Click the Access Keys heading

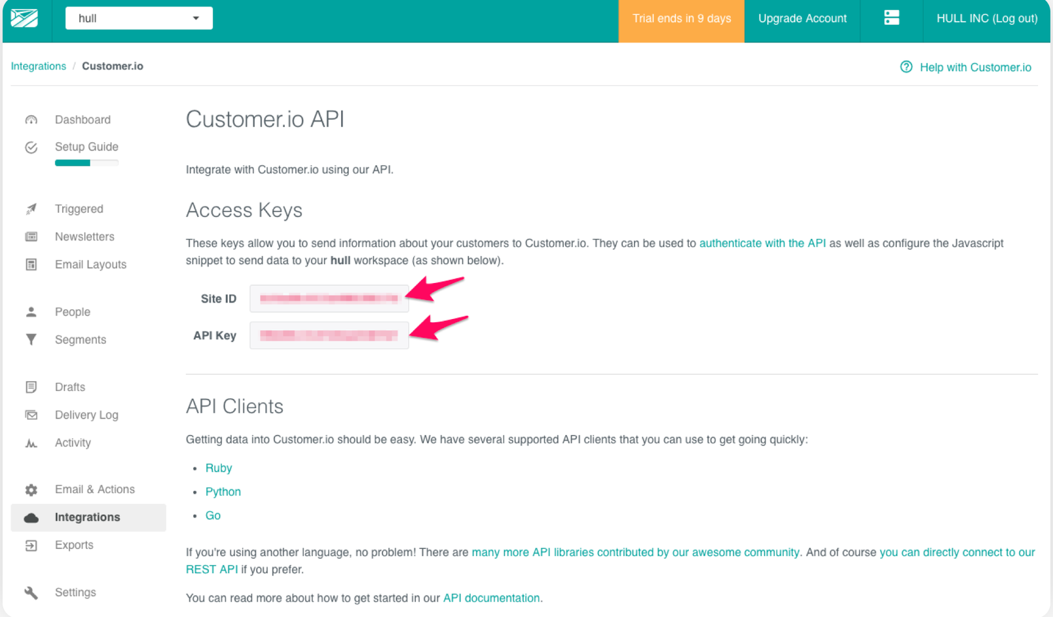coord(244,210)
